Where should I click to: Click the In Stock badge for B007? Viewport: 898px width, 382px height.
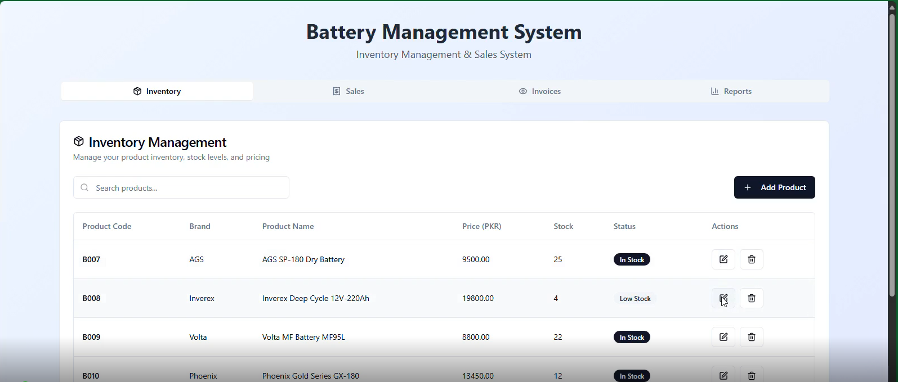tap(632, 259)
